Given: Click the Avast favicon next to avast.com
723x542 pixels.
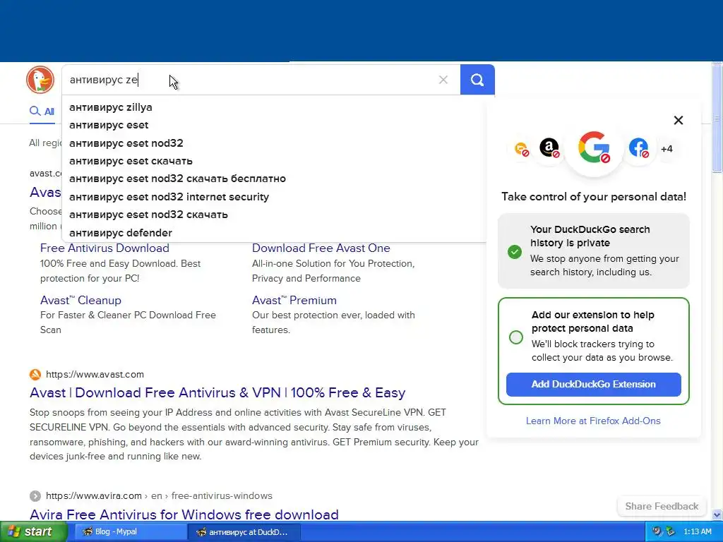Looking at the screenshot, I should 35,374.
